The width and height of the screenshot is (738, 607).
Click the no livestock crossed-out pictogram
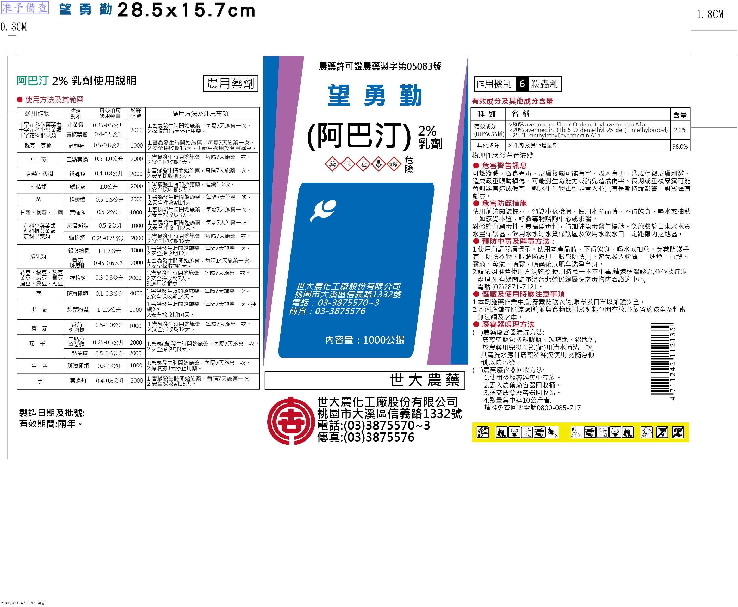[x=662, y=433]
